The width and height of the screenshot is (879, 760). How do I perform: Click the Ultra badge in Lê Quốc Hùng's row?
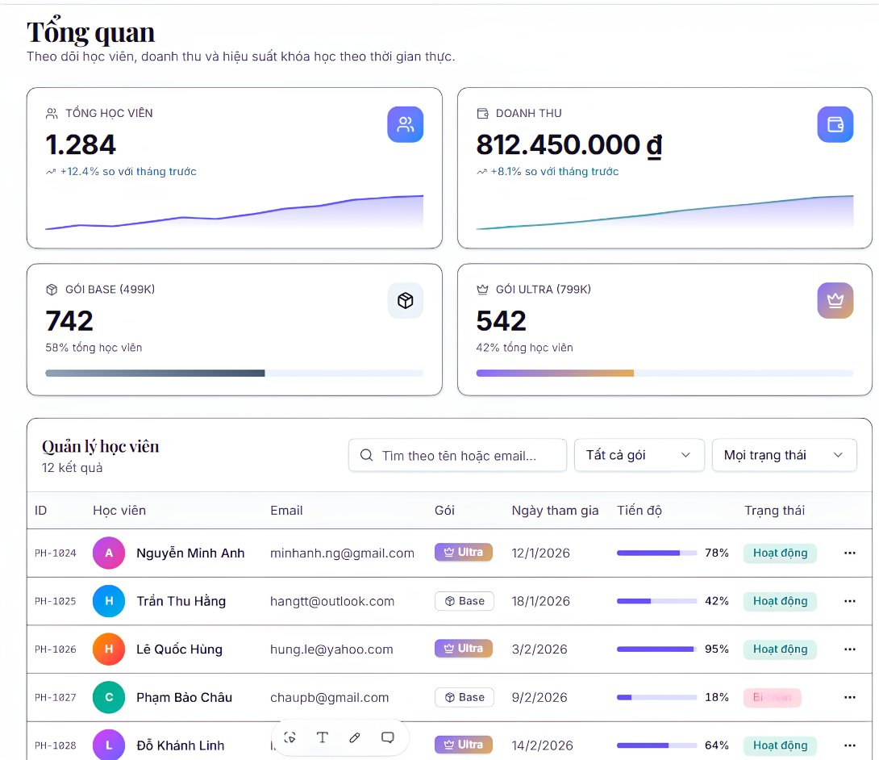[464, 649]
